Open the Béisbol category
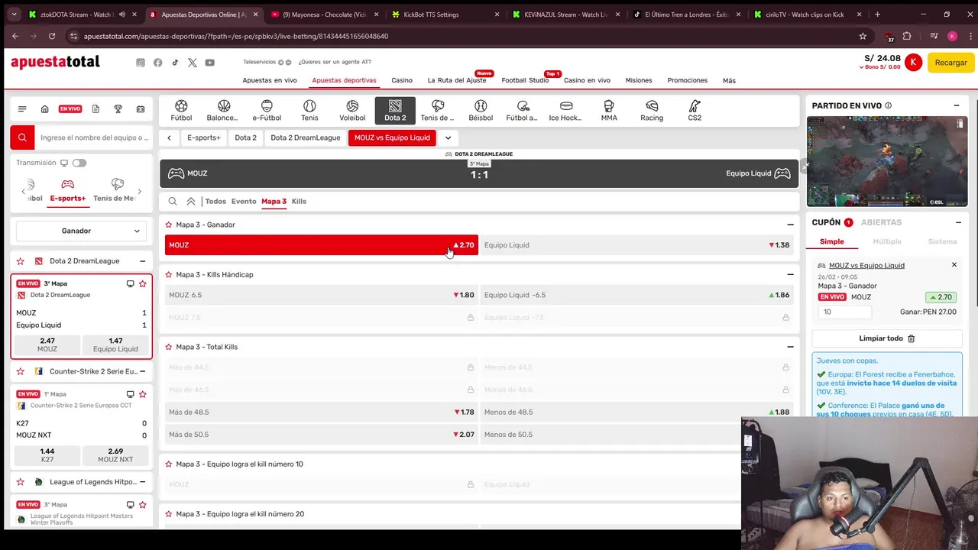 point(481,111)
